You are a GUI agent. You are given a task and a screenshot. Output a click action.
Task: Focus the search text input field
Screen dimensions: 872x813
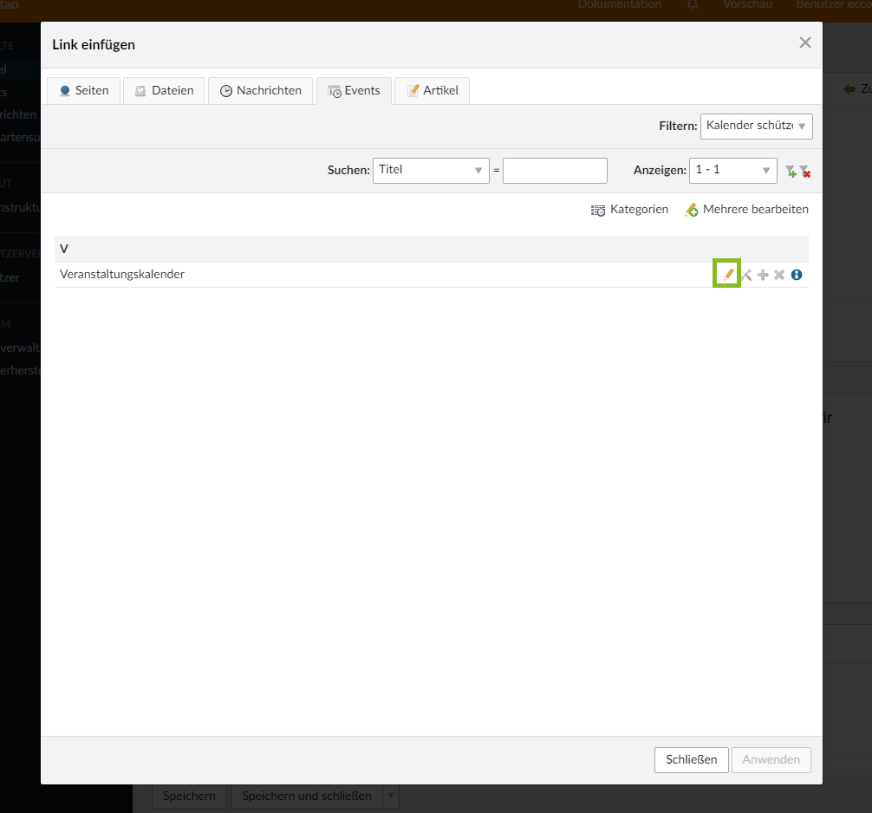pyautogui.click(x=555, y=171)
